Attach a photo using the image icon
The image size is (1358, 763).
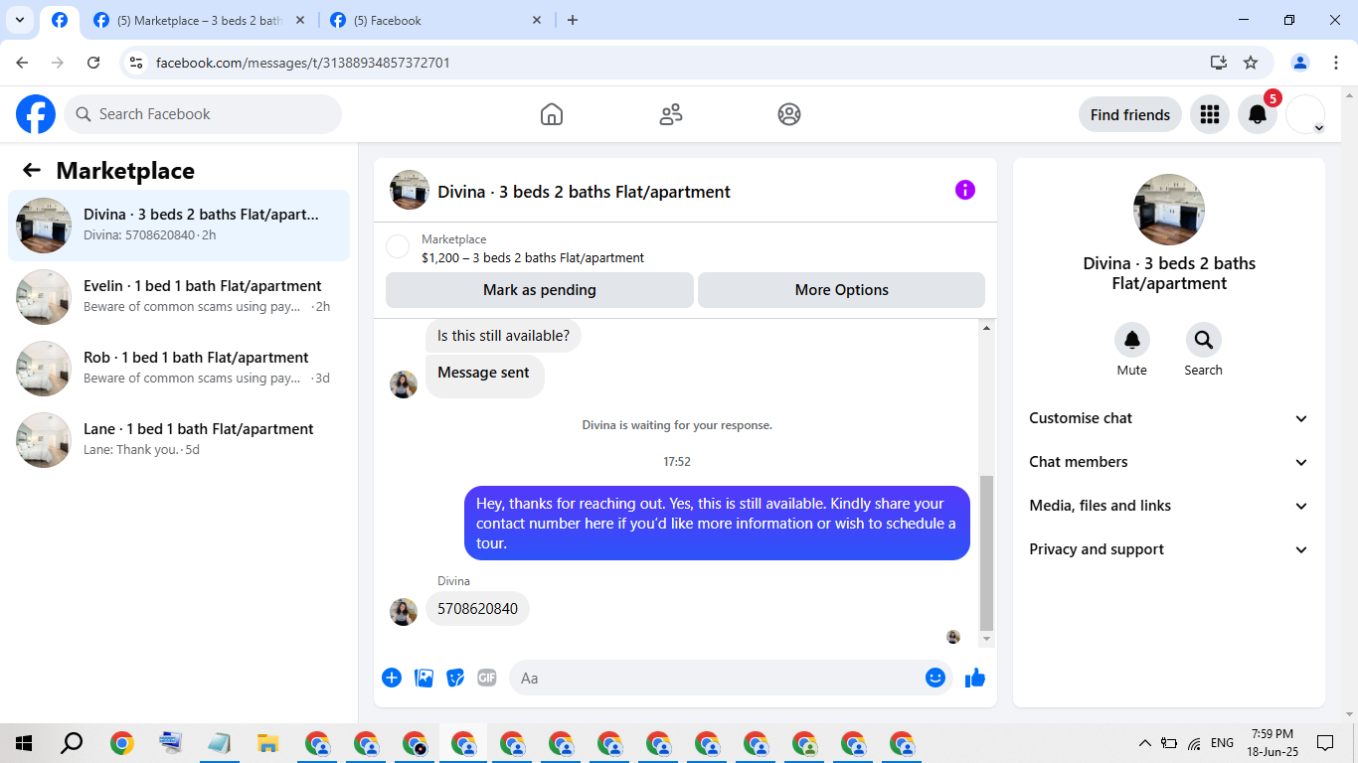424,678
